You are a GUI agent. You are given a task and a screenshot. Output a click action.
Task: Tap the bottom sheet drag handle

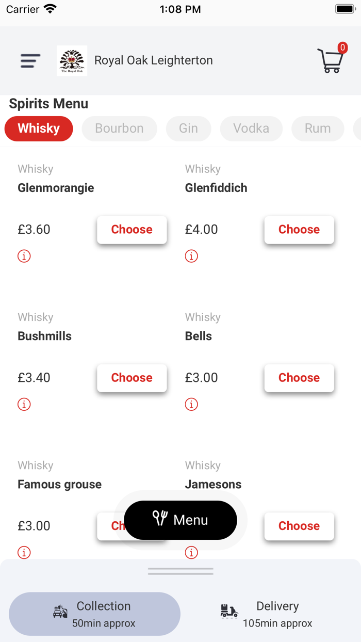pos(180,571)
